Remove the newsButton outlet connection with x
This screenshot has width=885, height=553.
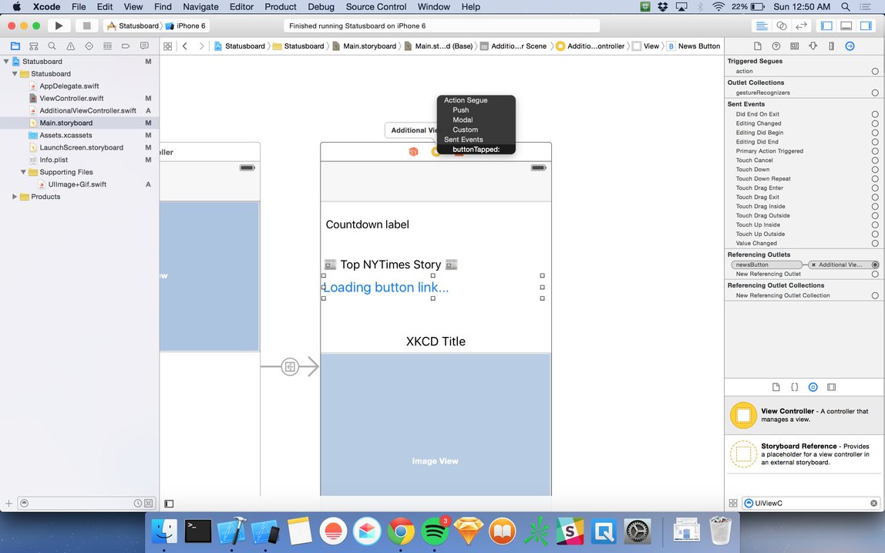[813, 265]
